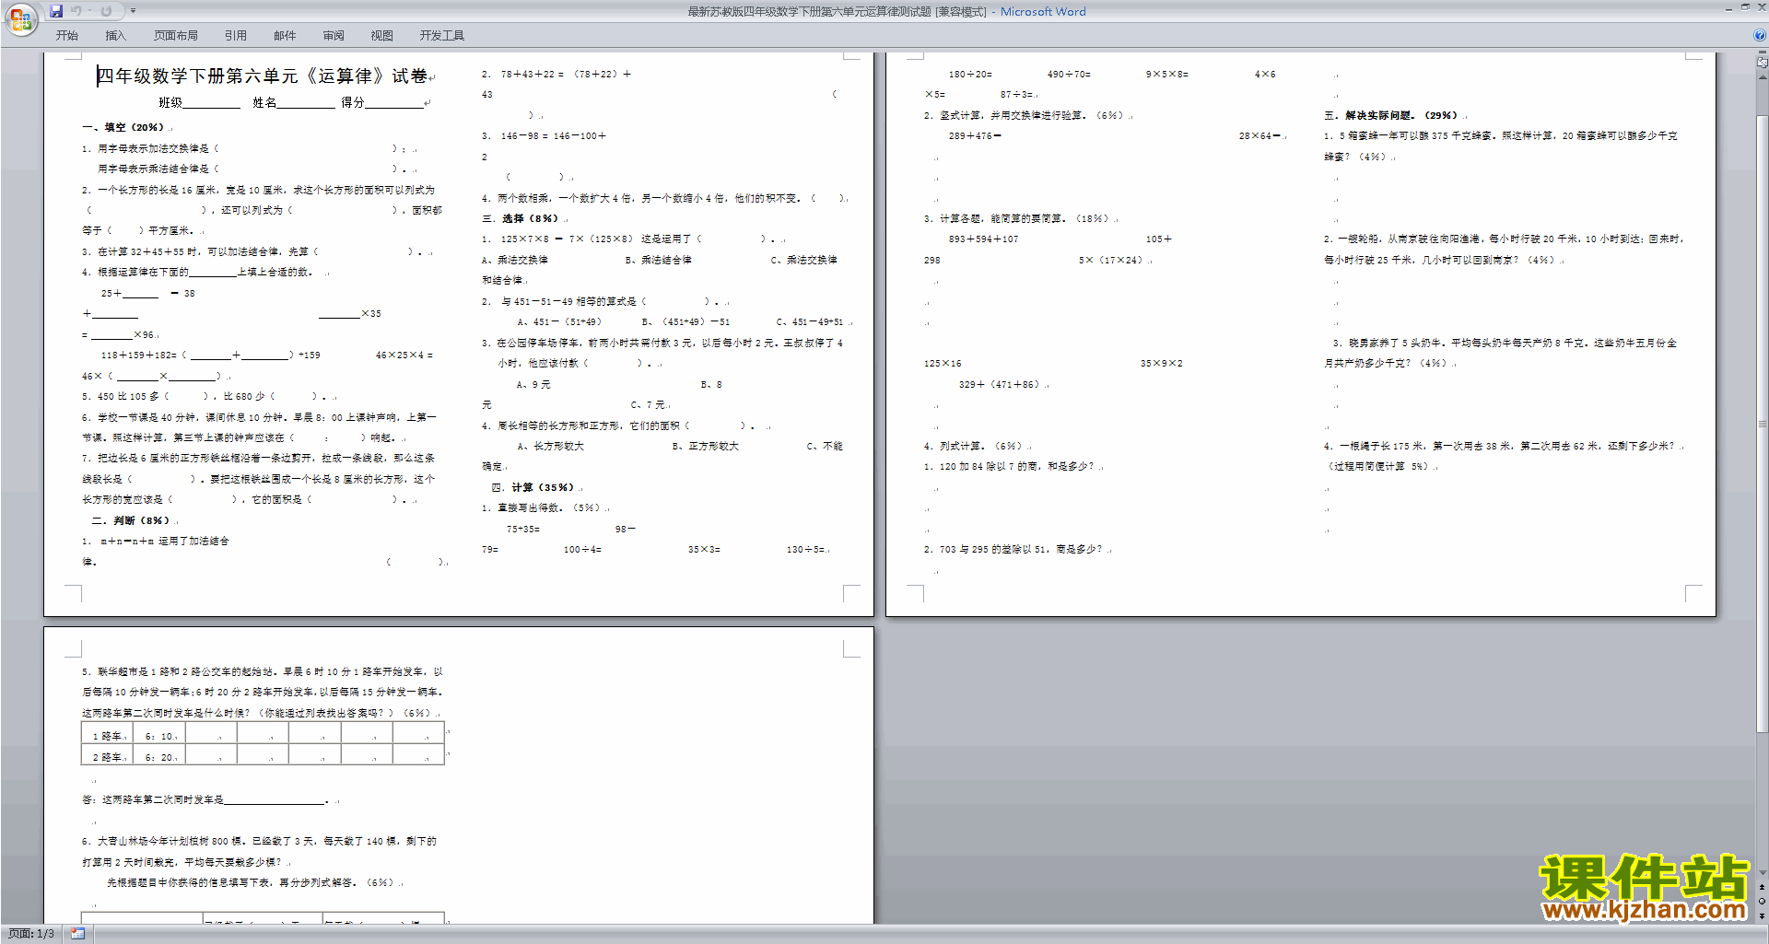Click the option 'A、乘法交换律'

pos(515,260)
